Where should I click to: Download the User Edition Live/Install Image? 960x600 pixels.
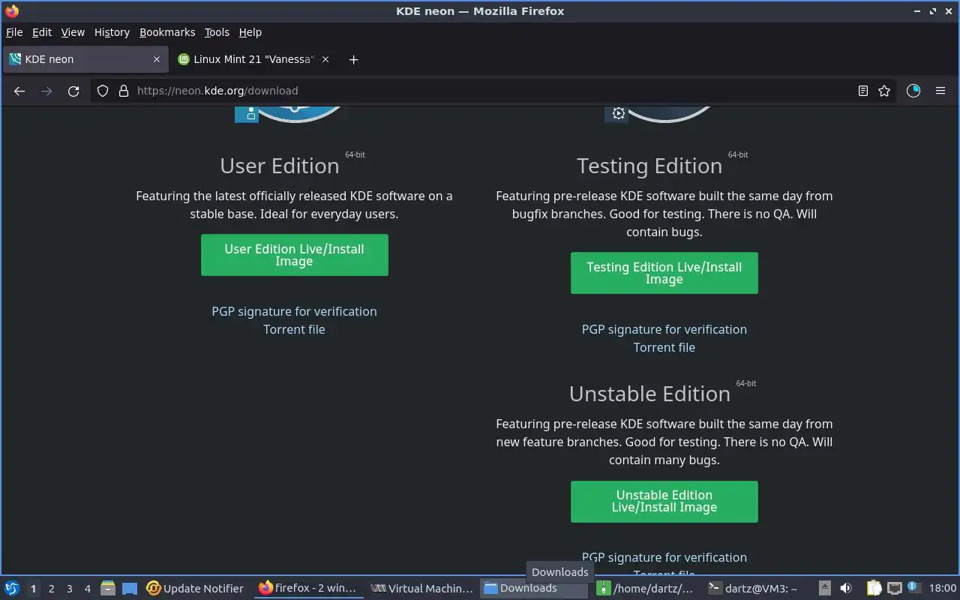(294, 255)
